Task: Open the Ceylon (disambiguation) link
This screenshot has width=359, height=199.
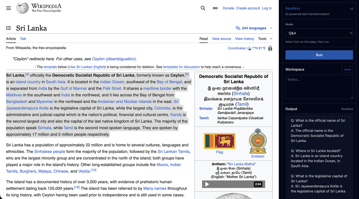Action: [114, 59]
